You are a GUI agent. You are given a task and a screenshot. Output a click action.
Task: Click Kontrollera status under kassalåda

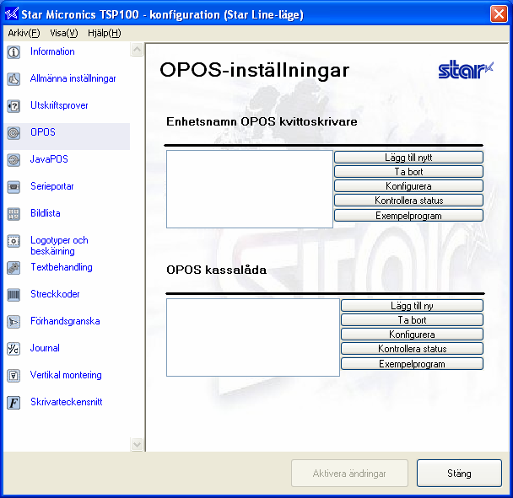coord(412,349)
